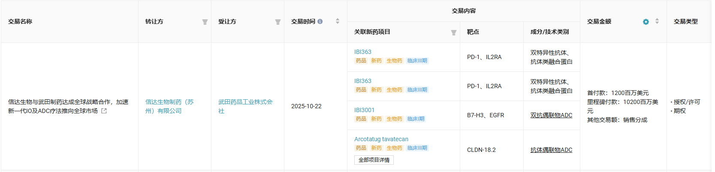This screenshot has width=715, height=172.
Task: Open 抗体偶联物ADC category link
Action: [x=551, y=150]
